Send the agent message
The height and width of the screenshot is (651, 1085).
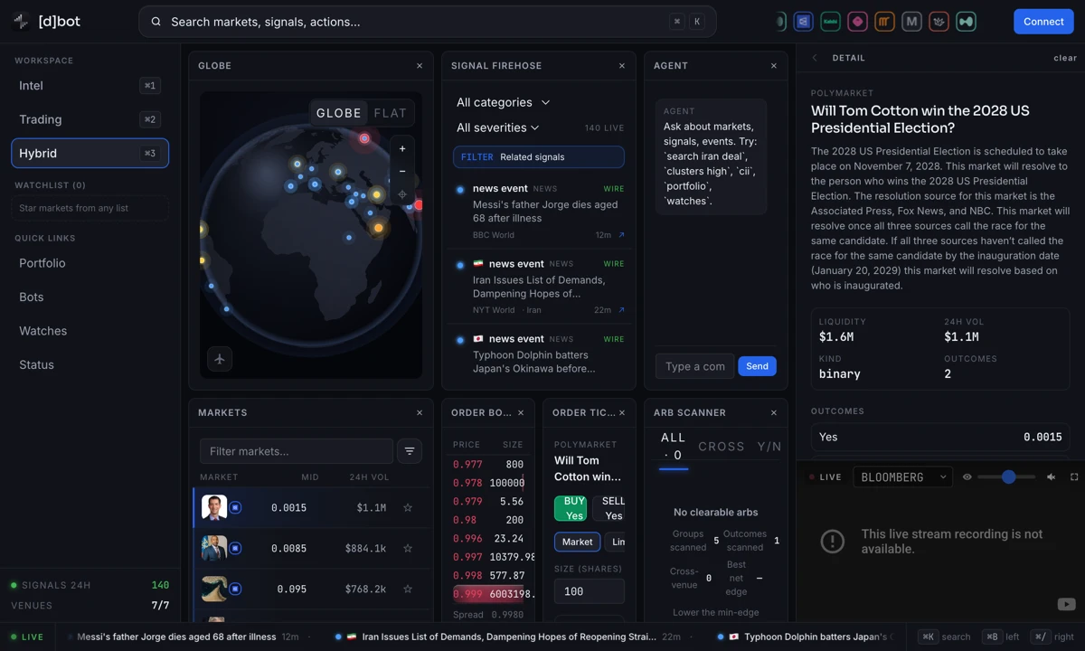757,366
